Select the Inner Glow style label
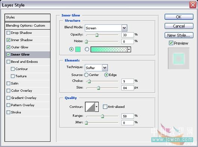This screenshot has width=198, height=147. (20, 54)
